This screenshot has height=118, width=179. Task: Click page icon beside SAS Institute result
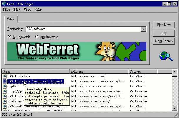(5, 76)
